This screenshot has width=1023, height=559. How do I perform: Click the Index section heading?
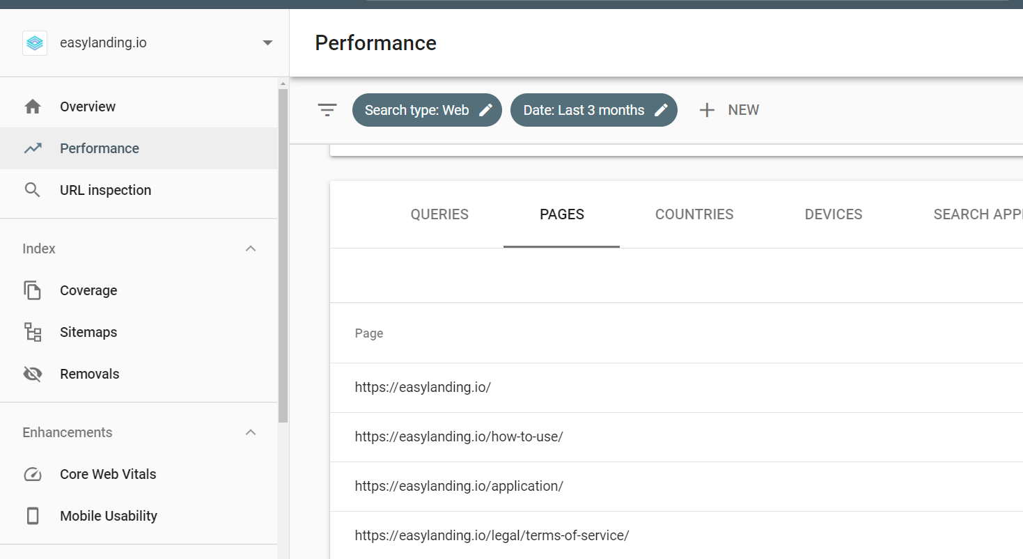coord(39,249)
